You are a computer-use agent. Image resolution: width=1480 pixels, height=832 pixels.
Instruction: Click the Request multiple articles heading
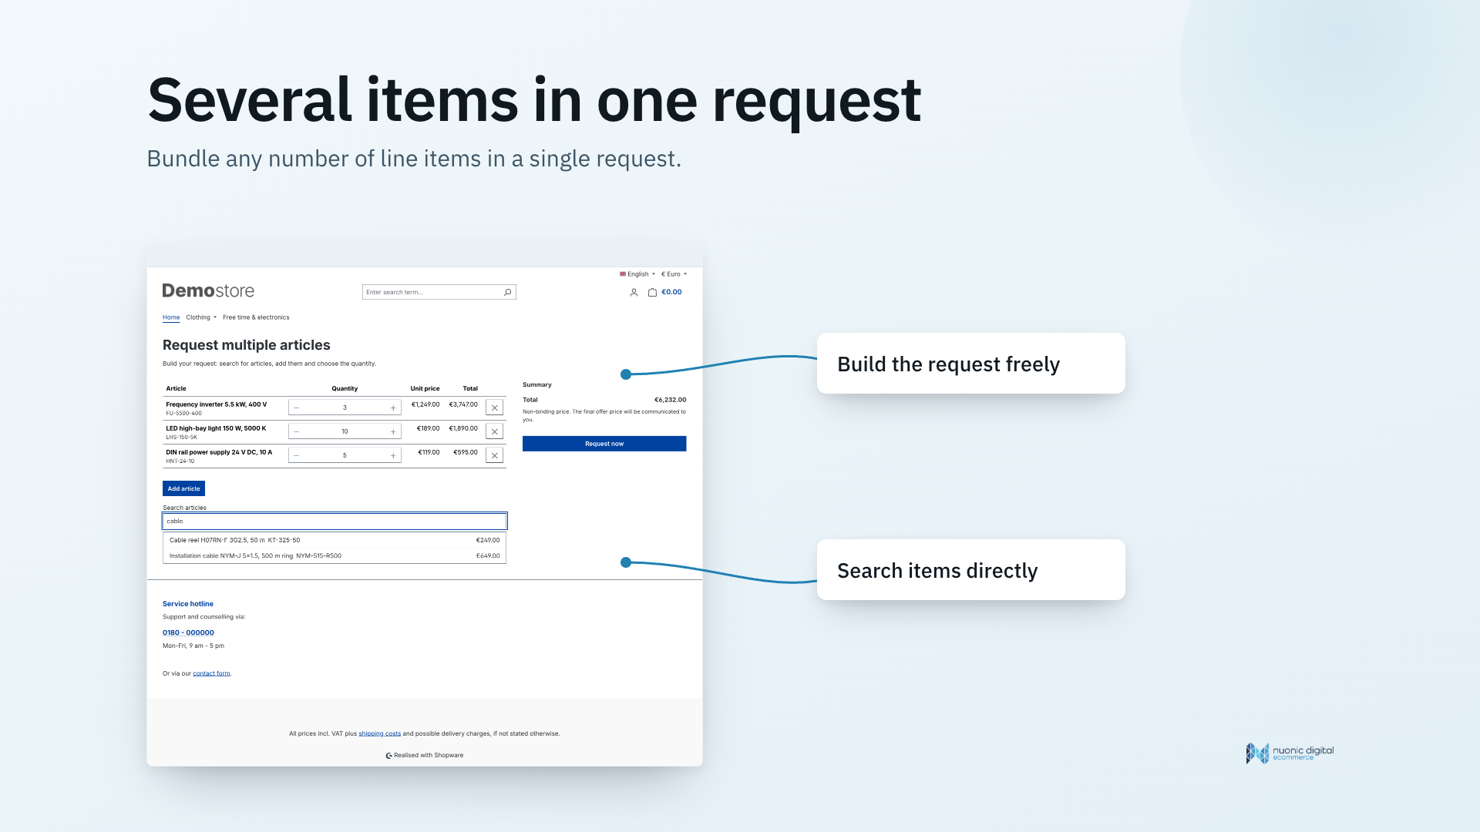point(247,345)
